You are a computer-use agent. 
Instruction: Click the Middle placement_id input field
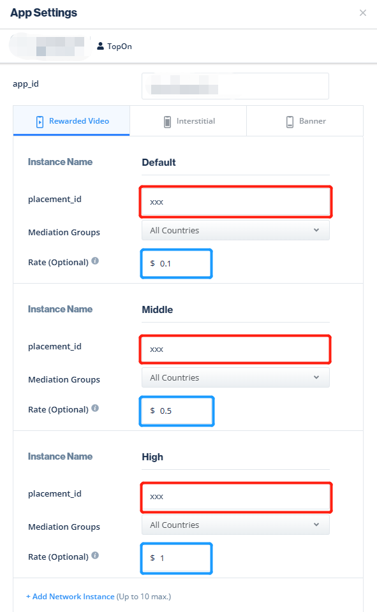point(235,349)
